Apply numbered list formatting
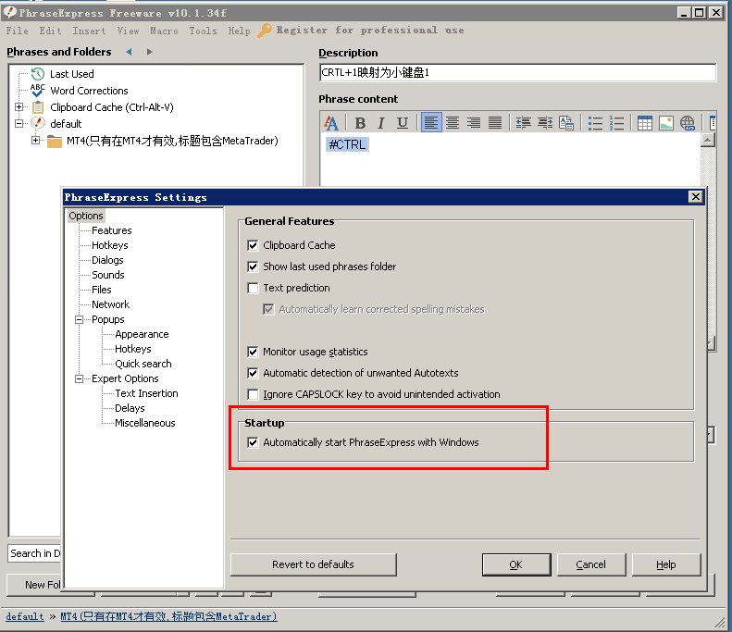 616,123
